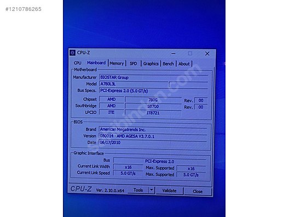The image size is (289, 217).
Task: Click Current Link Speed value 5.0 GT/s
Action: (128, 174)
